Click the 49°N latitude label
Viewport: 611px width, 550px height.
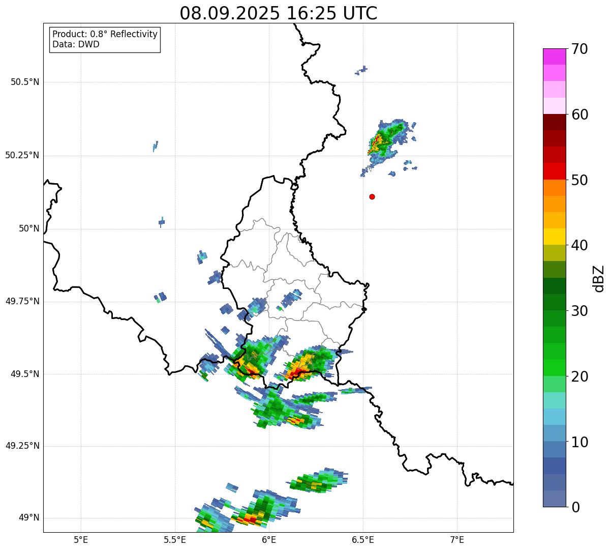click(x=29, y=517)
